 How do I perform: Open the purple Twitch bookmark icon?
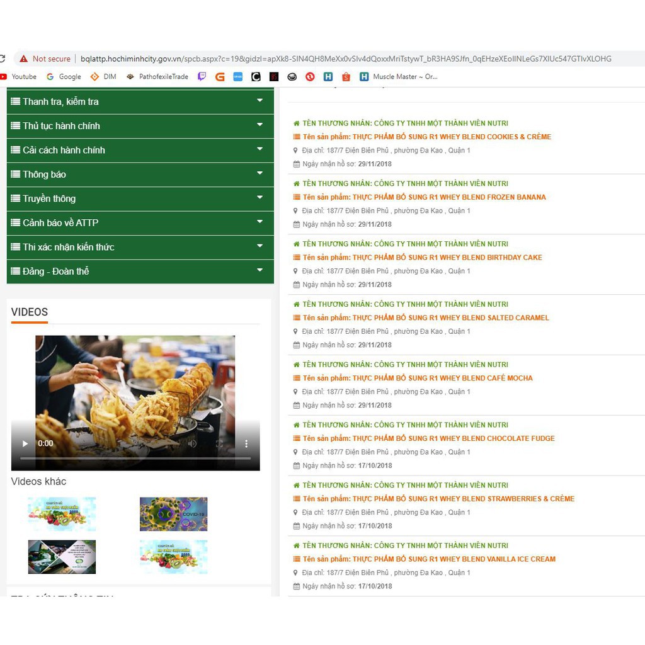202,76
